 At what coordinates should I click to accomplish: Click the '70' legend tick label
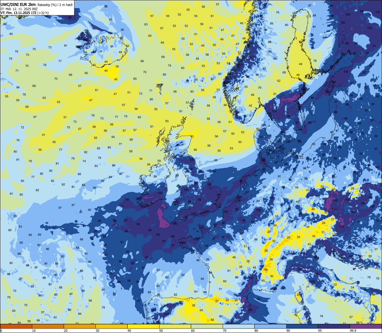coord(224,331)
